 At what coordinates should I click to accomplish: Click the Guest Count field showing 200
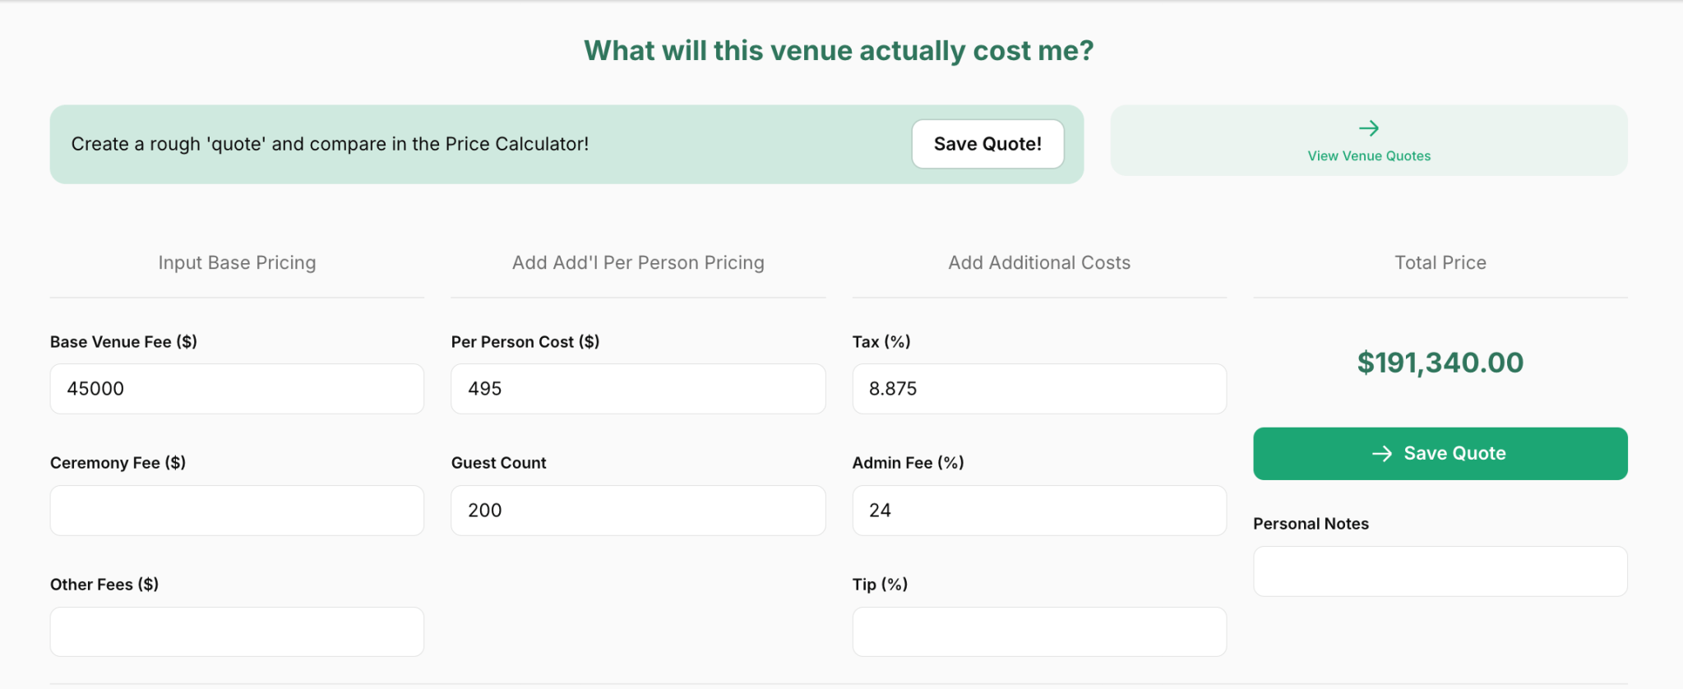pyautogui.click(x=637, y=510)
